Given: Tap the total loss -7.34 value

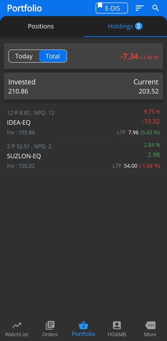Looking at the screenshot, I should [129, 57].
